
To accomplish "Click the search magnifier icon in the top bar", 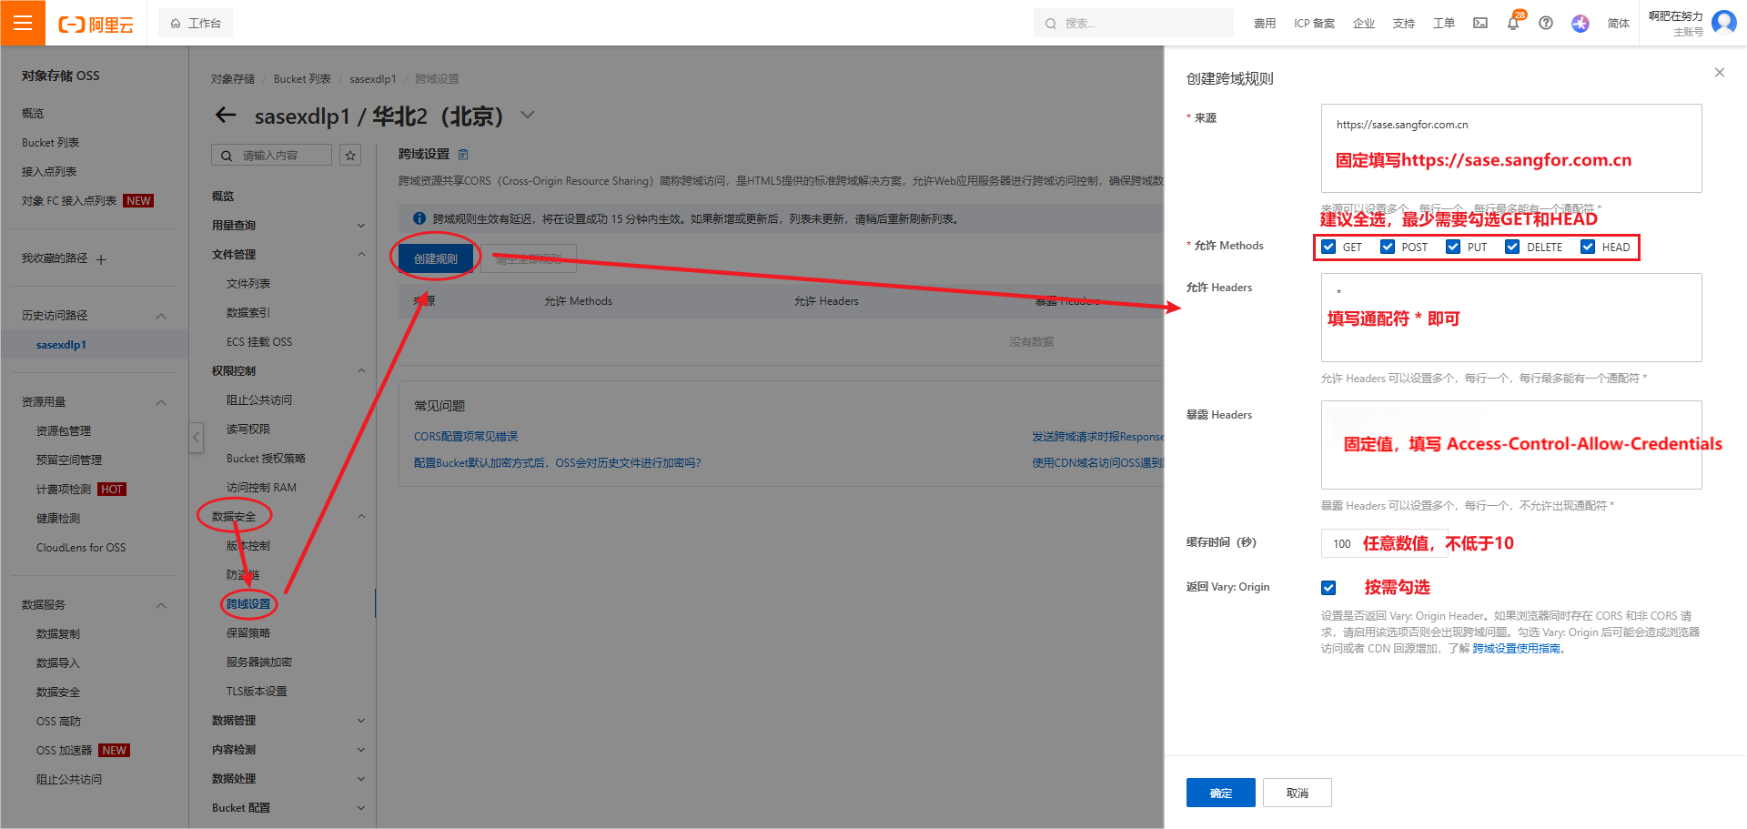I will 1051,24.
